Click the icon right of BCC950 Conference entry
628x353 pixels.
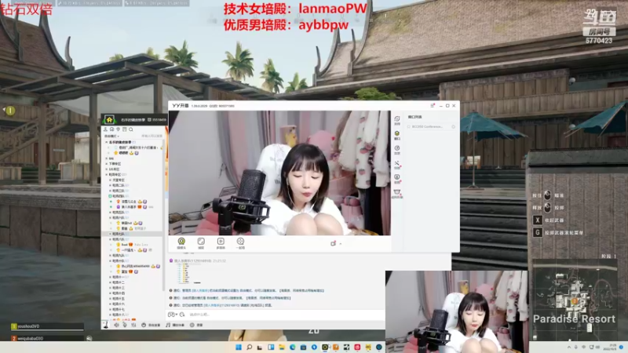(x=454, y=126)
